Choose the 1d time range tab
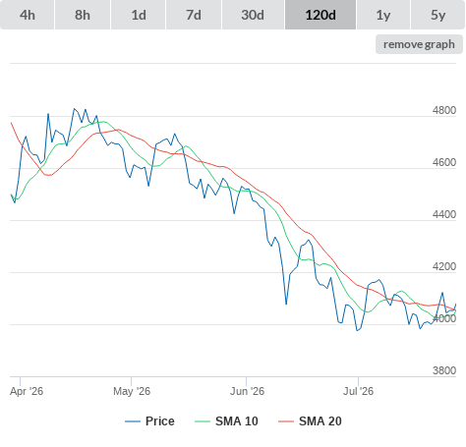The width and height of the screenshot is (466, 447). [139, 15]
